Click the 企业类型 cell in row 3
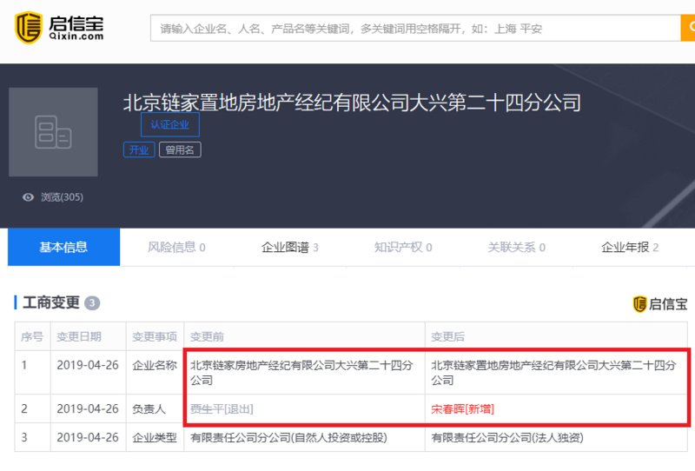The width and height of the screenshot is (695, 471). (x=155, y=438)
